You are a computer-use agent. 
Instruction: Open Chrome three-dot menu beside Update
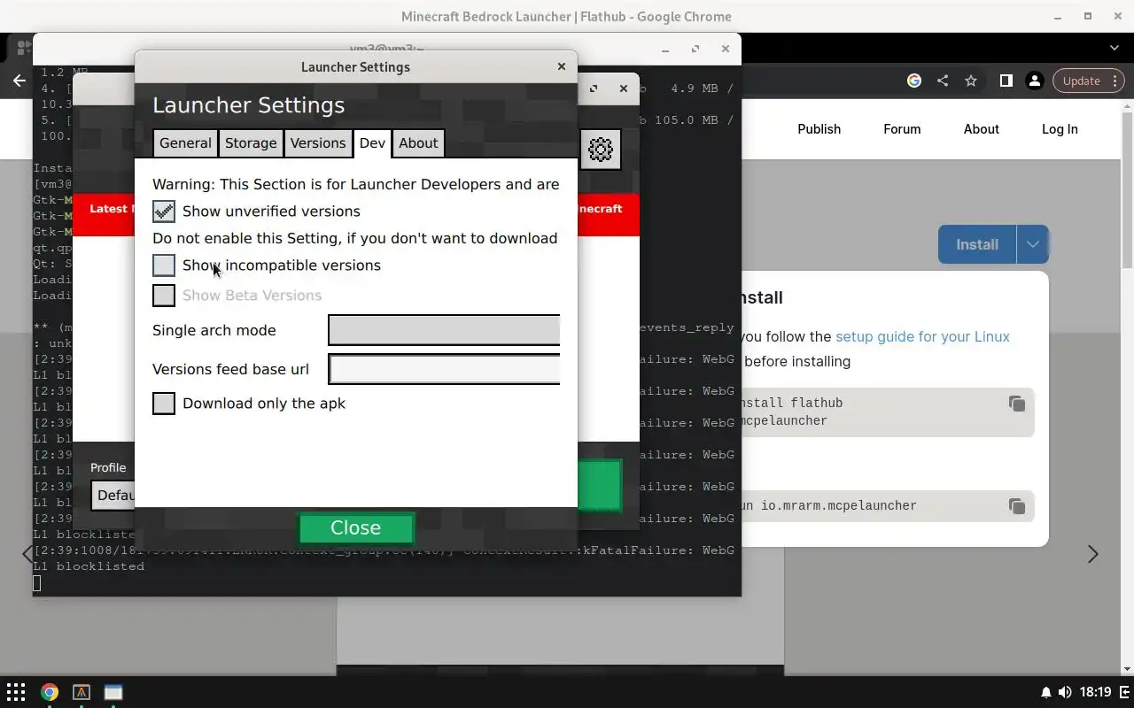coord(1115,81)
